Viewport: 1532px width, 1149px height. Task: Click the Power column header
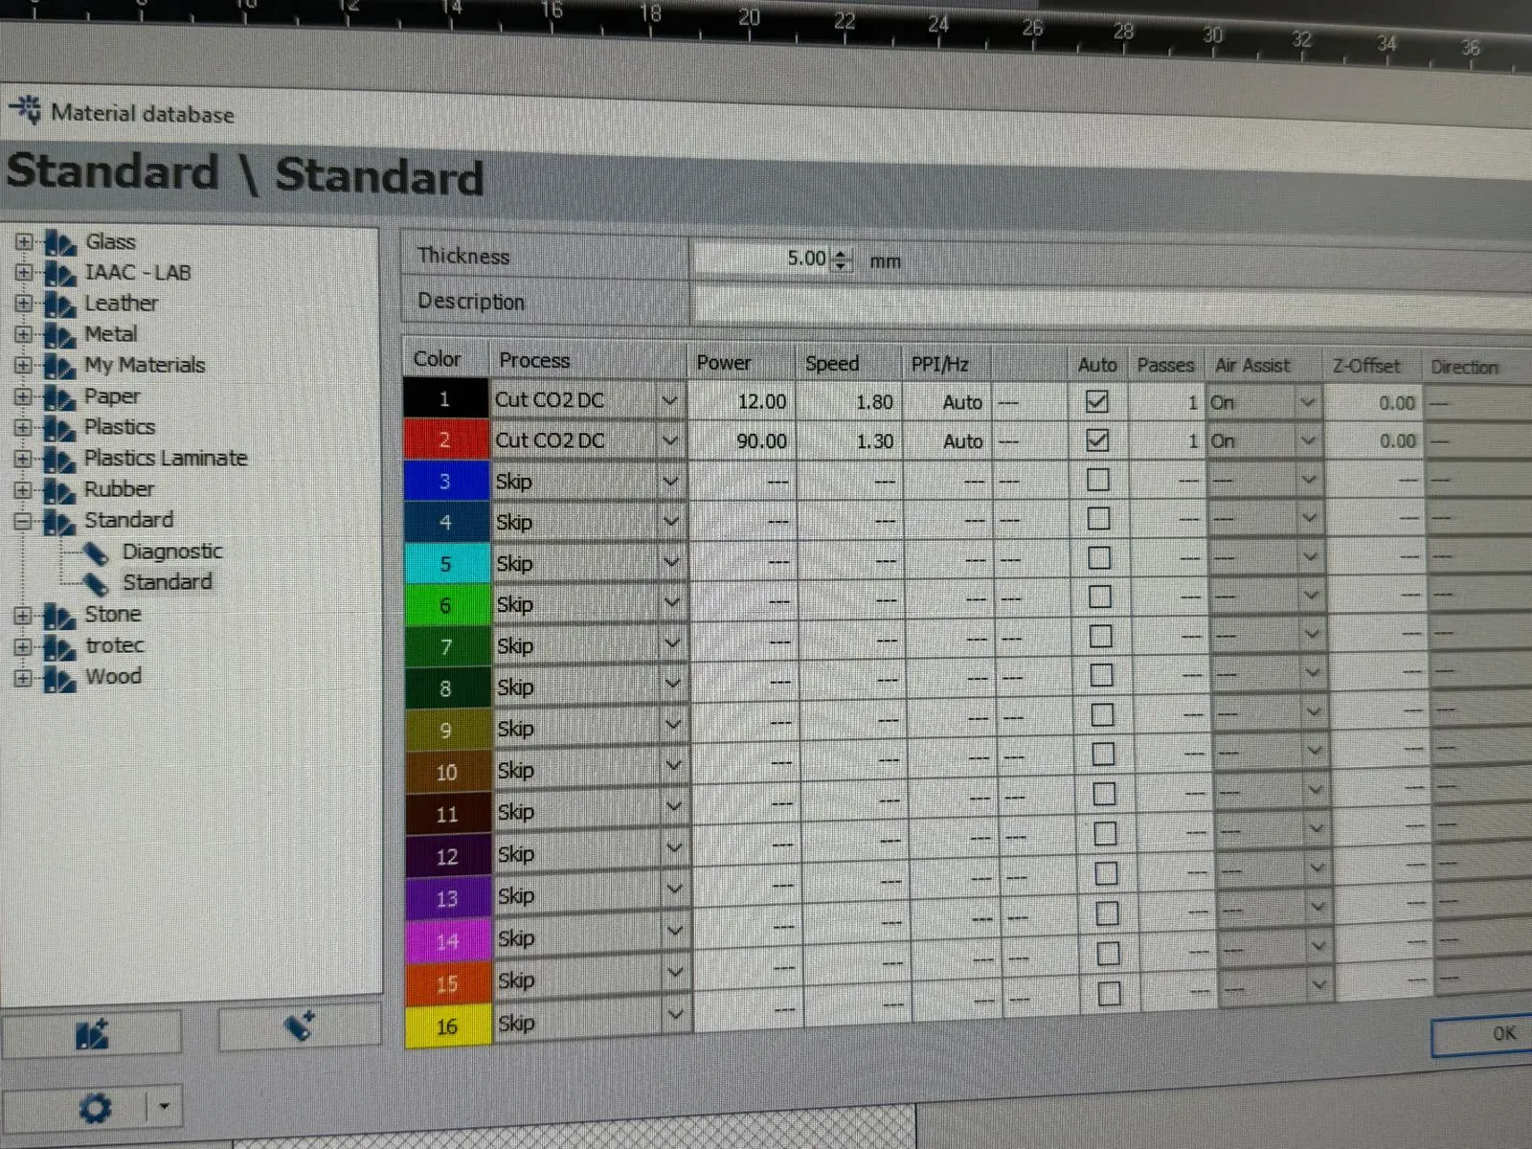(742, 363)
